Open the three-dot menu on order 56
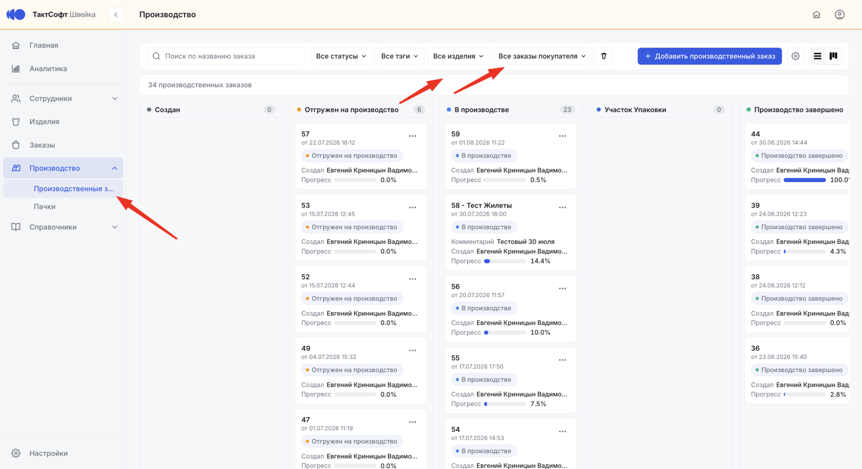The width and height of the screenshot is (862, 469). [x=562, y=289]
